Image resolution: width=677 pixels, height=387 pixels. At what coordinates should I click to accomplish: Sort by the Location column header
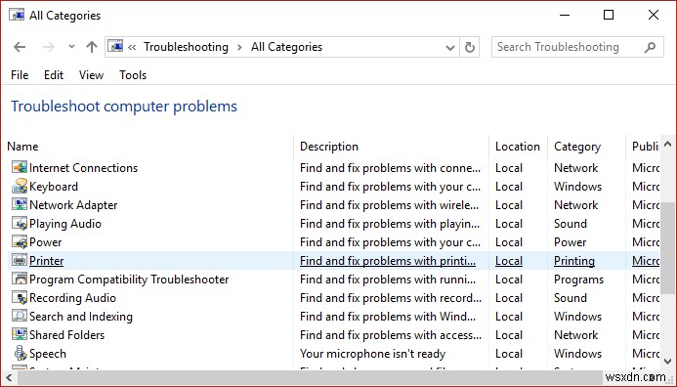pos(518,147)
